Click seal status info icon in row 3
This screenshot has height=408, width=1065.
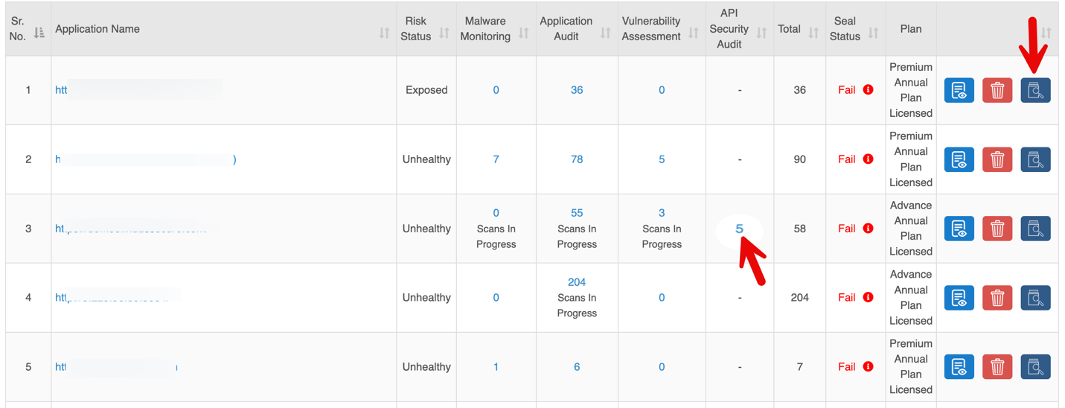(x=868, y=229)
